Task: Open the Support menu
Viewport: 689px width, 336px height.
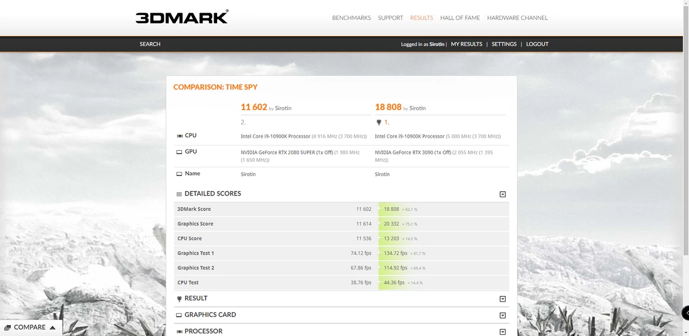Action: 390,18
